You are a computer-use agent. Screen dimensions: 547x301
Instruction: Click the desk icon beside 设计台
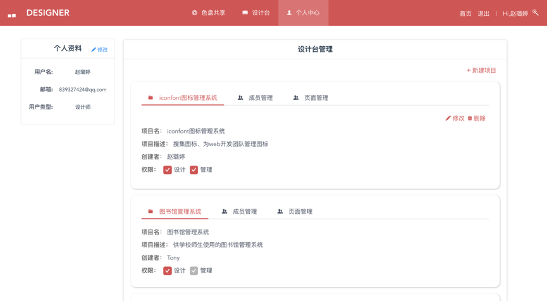coord(245,13)
